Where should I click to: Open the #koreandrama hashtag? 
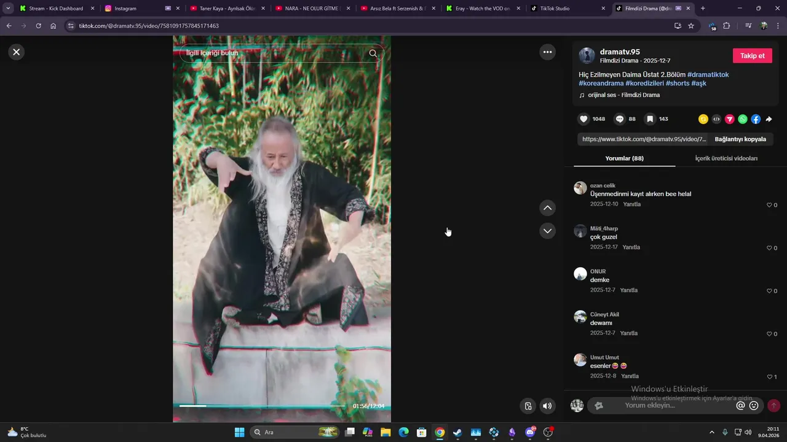(601, 83)
